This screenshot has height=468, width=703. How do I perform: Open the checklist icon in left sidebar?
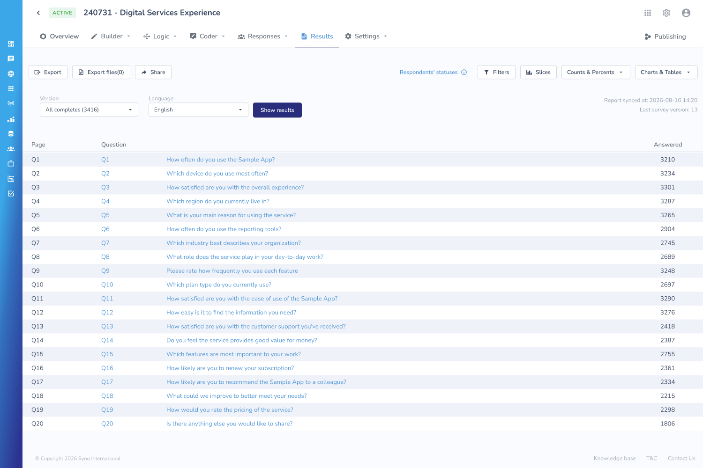tap(11, 193)
